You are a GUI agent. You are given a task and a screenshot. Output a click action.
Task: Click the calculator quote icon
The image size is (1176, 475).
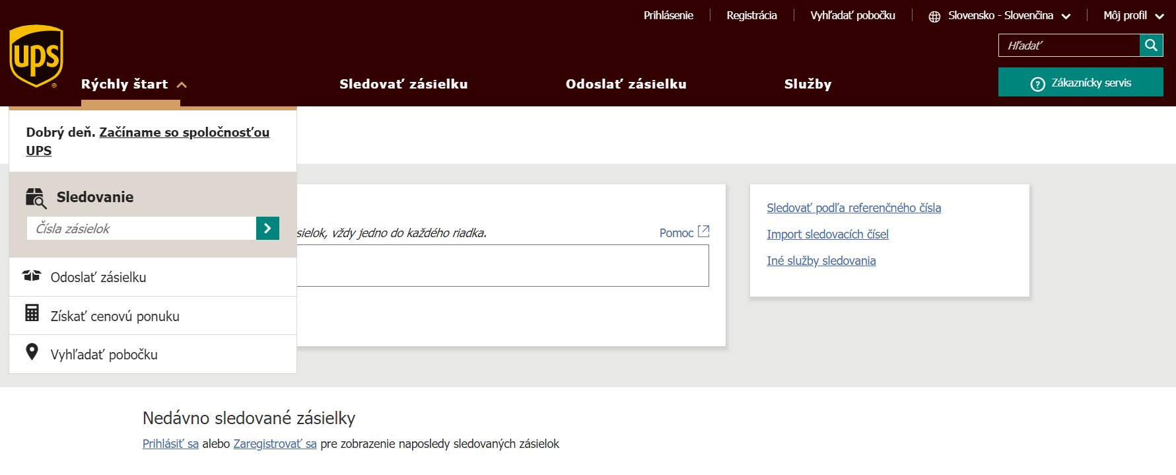pos(32,312)
